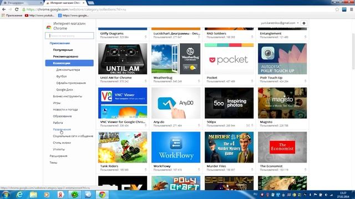Click the Lucidchart Диаграммы title

176,33
